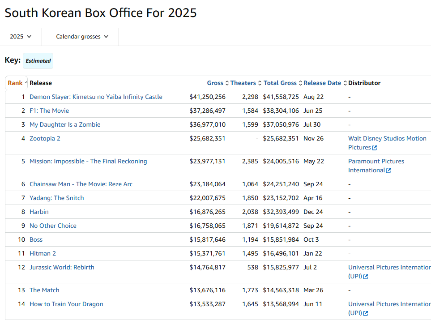The image size is (431, 320).
Task: Sort the table by the Total Gross column
Action: tap(280, 83)
